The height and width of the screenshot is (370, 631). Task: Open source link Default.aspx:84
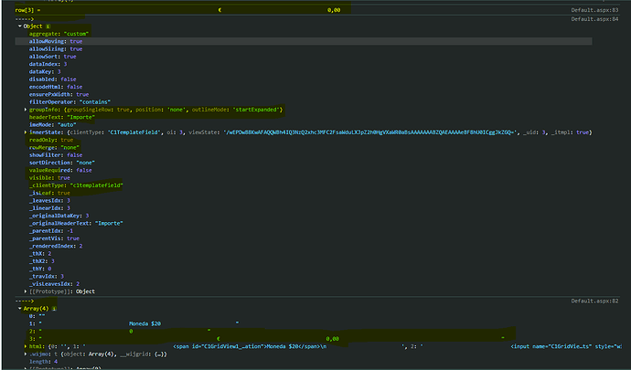594,19
